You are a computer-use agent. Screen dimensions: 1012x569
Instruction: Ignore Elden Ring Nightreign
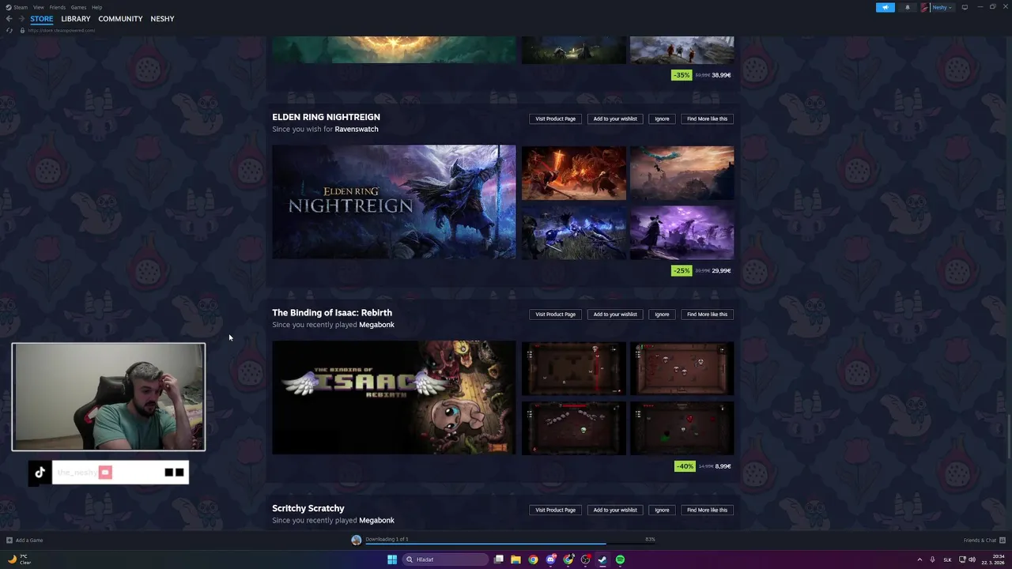tap(662, 119)
